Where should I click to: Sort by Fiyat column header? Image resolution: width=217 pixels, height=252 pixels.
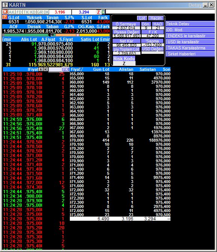77,69
